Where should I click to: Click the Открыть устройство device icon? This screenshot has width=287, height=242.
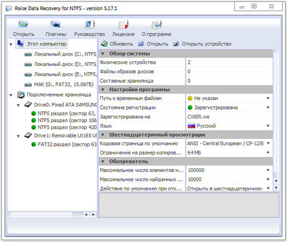coord(176,44)
